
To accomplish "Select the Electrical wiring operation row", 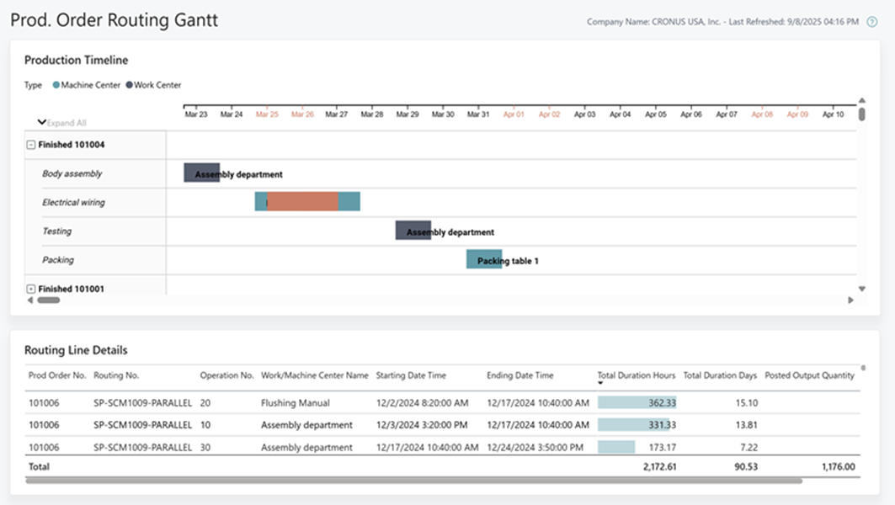I will coord(74,203).
